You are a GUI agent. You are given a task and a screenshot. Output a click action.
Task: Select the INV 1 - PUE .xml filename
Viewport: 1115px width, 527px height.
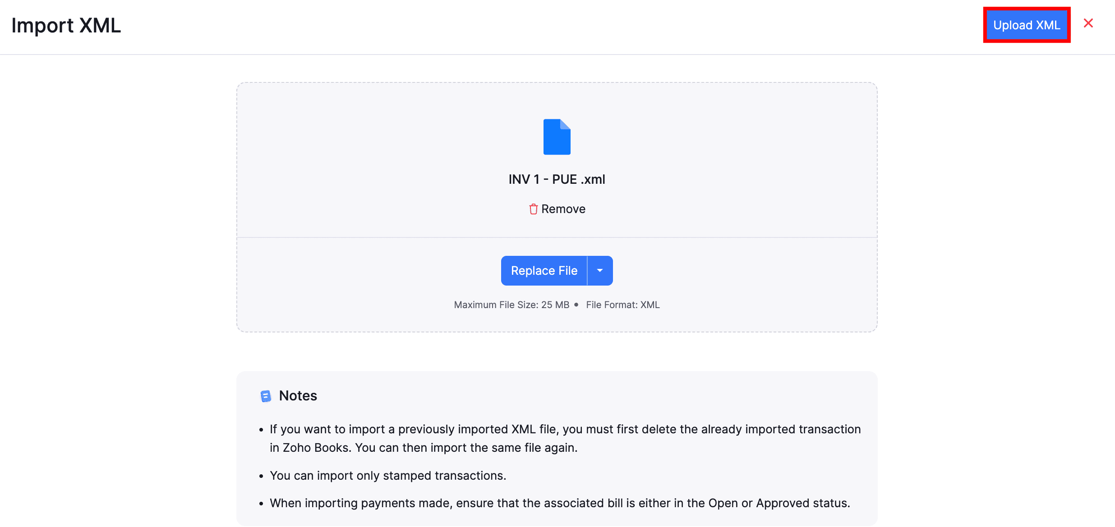pos(557,179)
